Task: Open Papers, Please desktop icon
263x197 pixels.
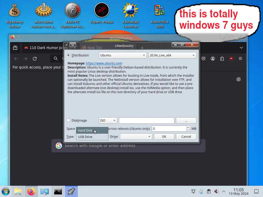Action: point(102,13)
